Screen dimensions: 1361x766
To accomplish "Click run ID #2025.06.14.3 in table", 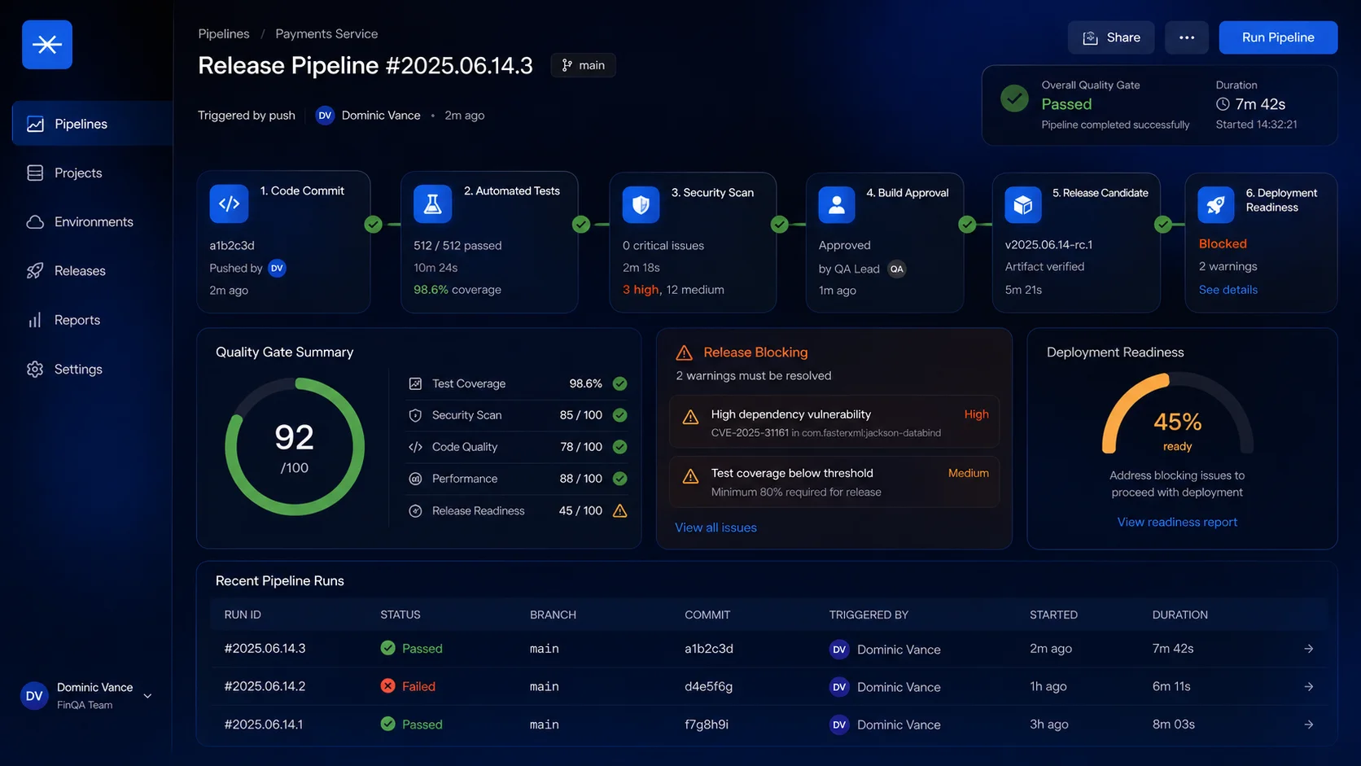I will point(265,649).
